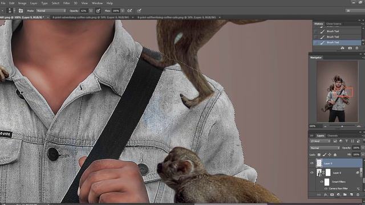Open the brush Flow slider arrow
This screenshot has width=365, height=205.
[123, 11]
